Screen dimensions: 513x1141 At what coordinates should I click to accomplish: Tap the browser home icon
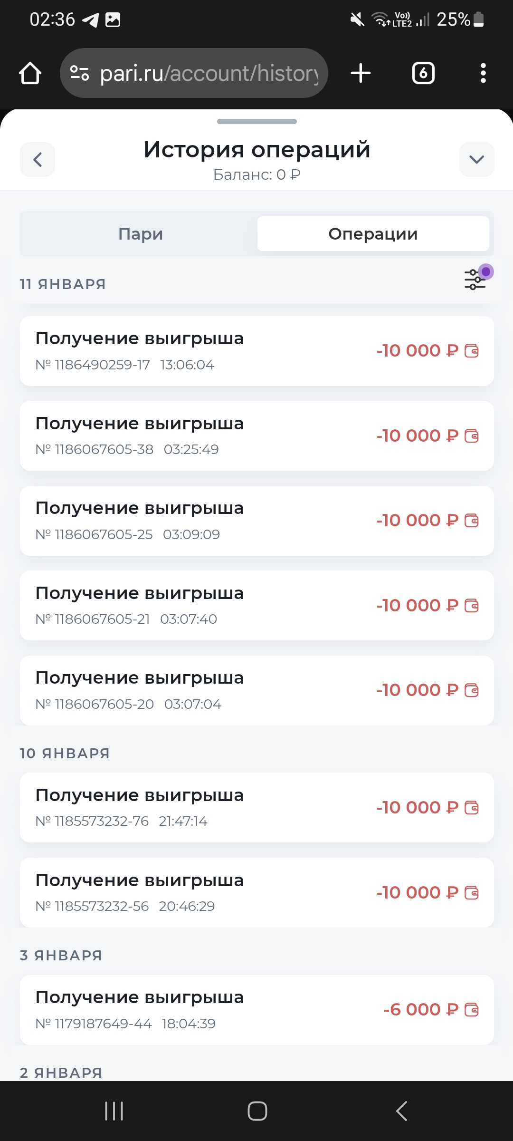30,73
